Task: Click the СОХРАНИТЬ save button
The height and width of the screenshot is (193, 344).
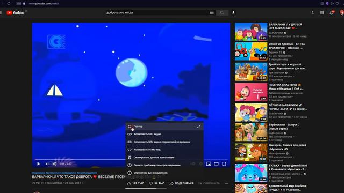Action: pos(209,183)
